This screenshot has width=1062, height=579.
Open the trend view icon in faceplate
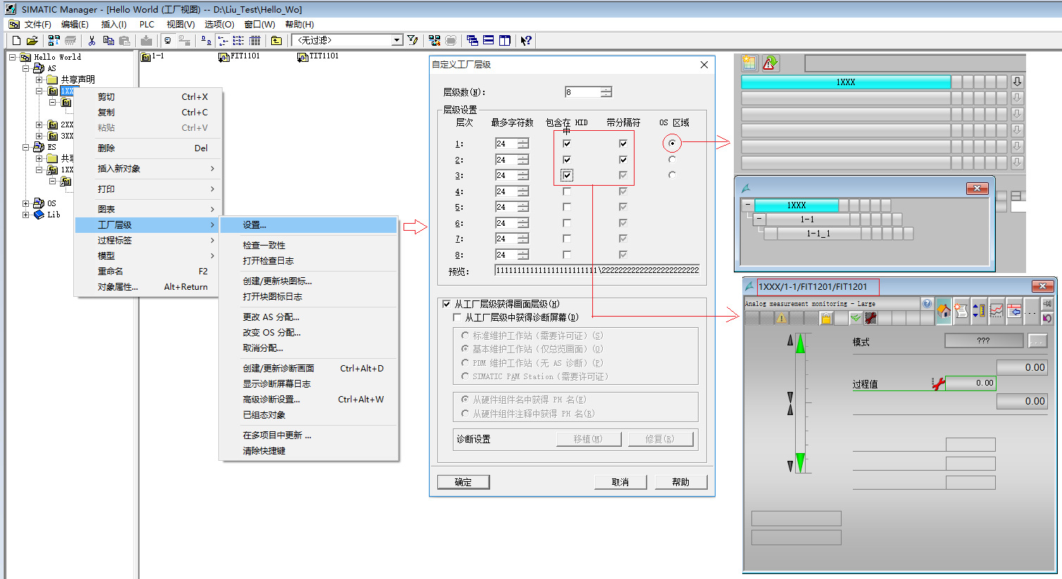[x=996, y=310]
